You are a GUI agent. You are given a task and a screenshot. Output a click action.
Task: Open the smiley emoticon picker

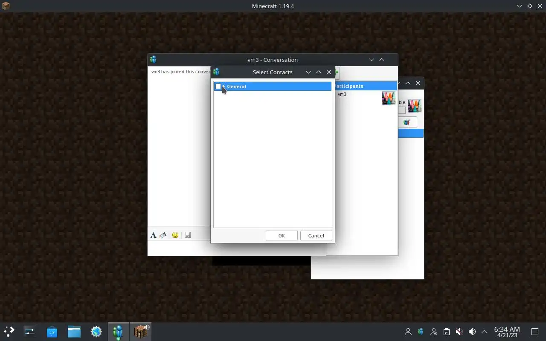click(x=175, y=235)
